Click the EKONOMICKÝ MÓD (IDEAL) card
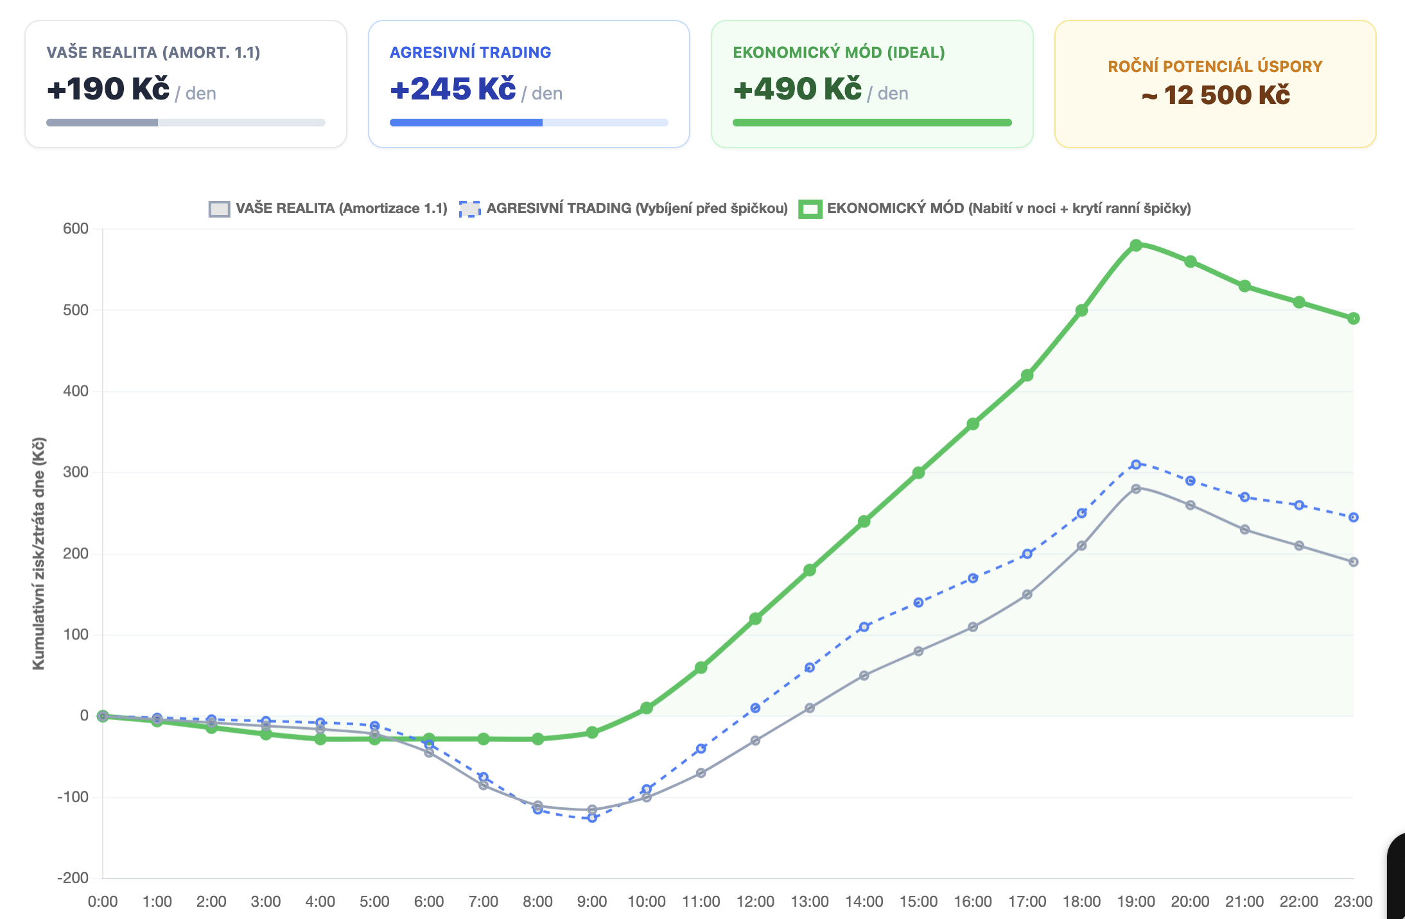Image resolution: width=1405 pixels, height=919 pixels. [871, 84]
